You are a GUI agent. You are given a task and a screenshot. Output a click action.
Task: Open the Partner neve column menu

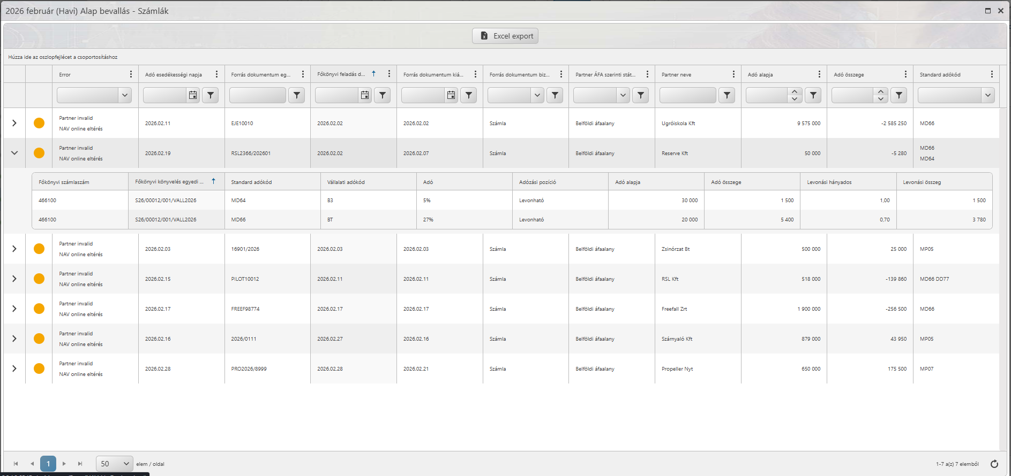pyautogui.click(x=733, y=74)
